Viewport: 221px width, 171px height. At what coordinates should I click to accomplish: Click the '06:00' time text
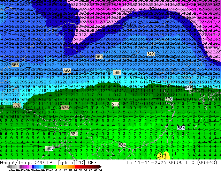coord(176,163)
